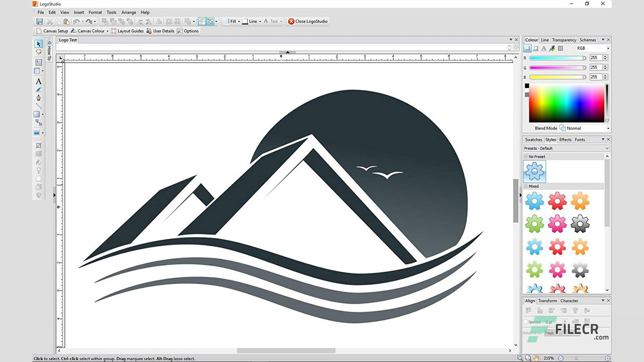Viewport: 644px width, 362px height.
Task: Click the Cut scissors icon
Action: (49, 21)
